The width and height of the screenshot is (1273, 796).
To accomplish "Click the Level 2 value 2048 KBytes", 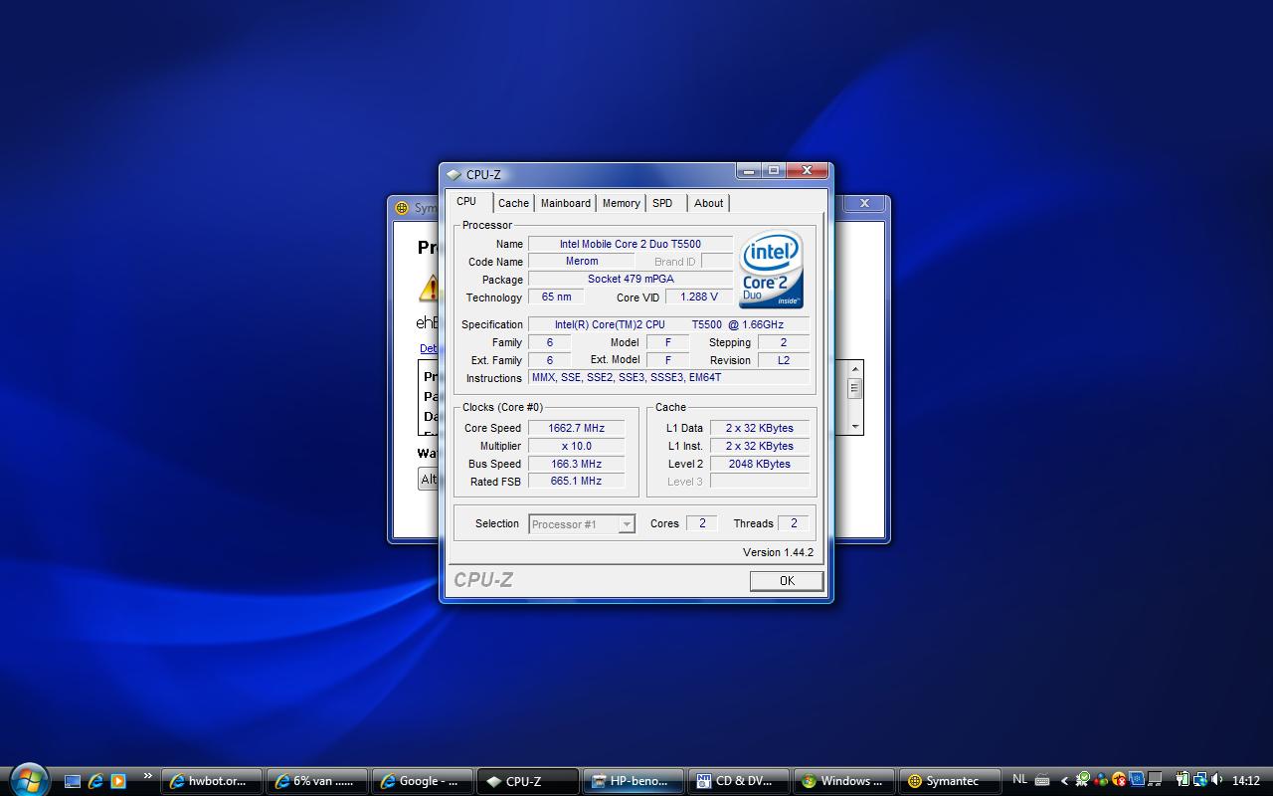I will 759,464.
